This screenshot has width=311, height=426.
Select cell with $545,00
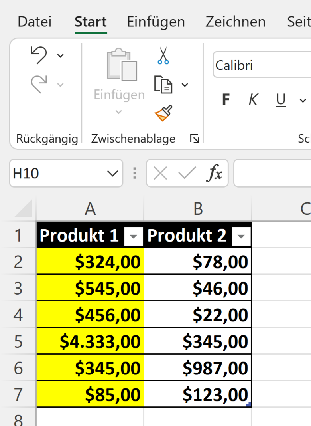pyautogui.click(x=91, y=288)
